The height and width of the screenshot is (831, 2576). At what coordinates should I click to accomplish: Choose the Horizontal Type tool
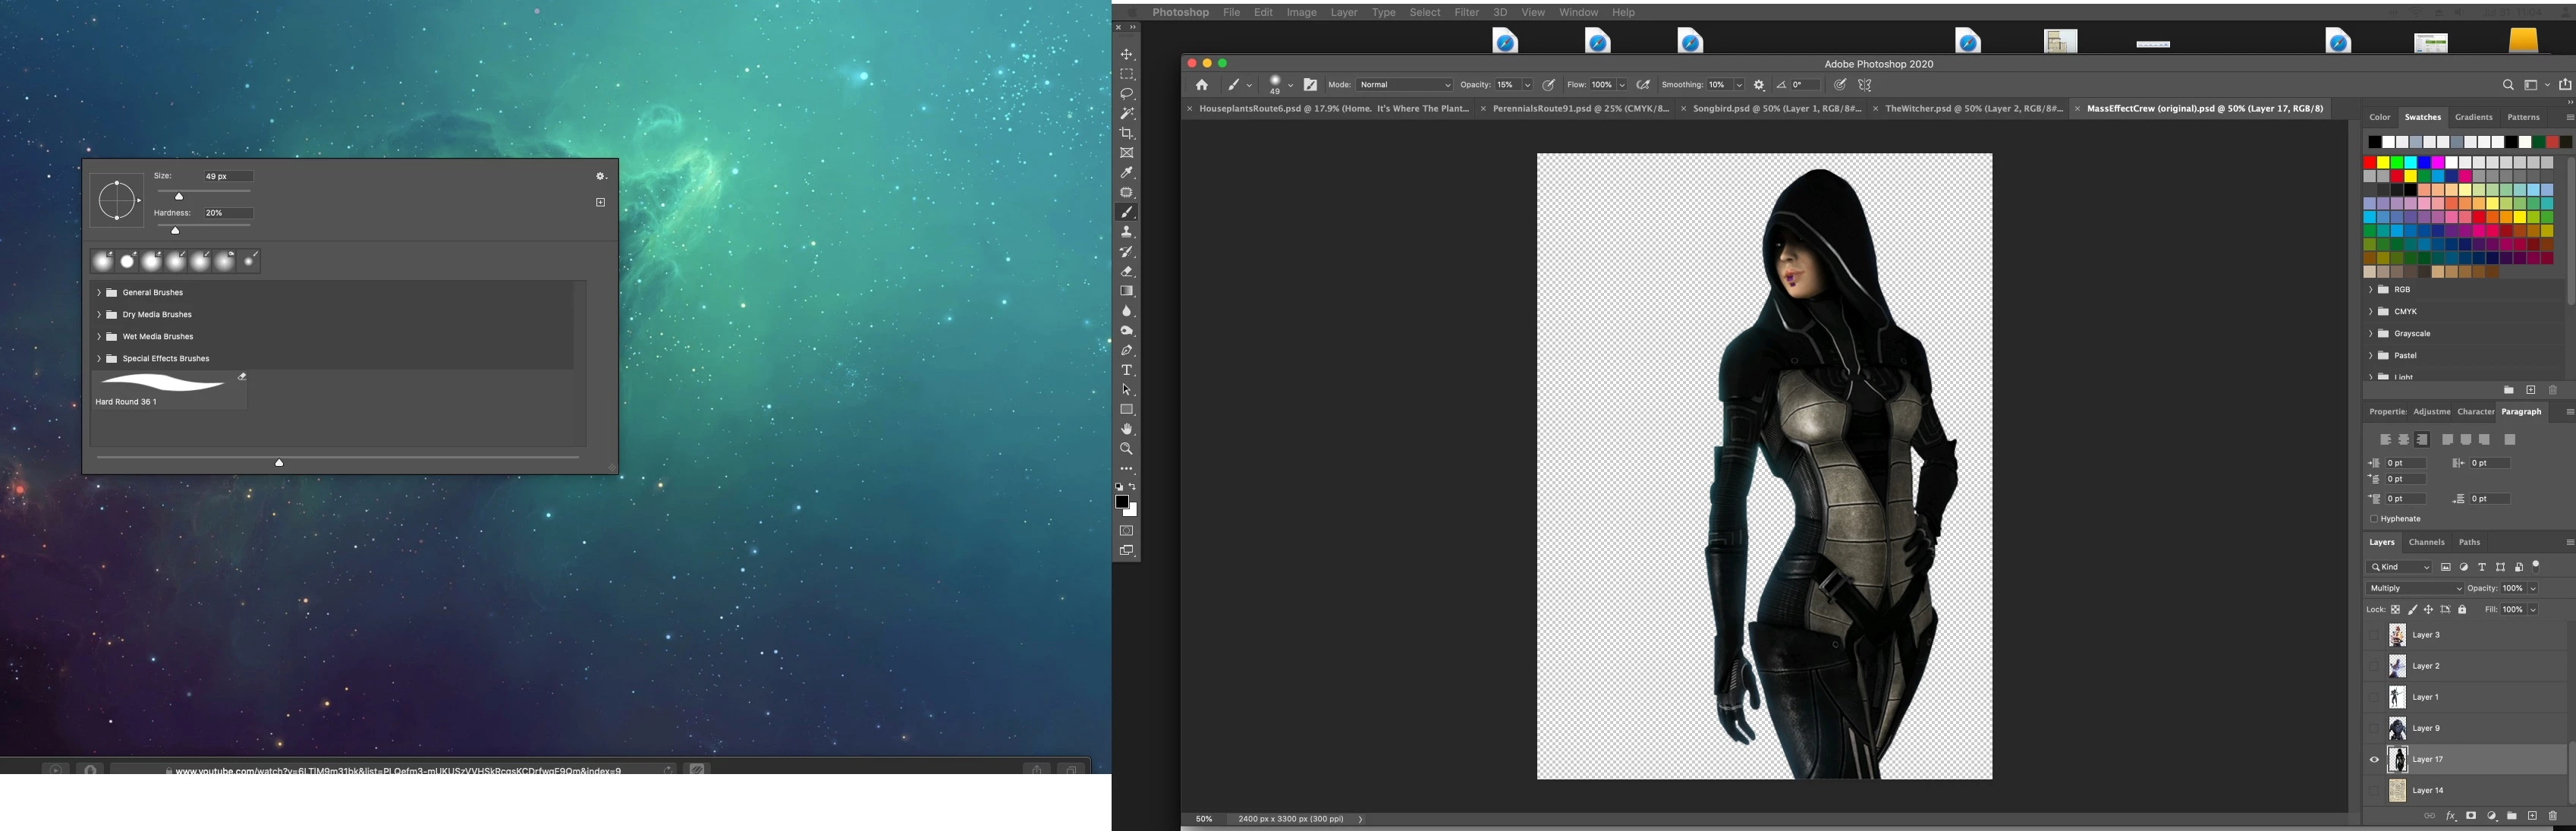coord(1127,370)
